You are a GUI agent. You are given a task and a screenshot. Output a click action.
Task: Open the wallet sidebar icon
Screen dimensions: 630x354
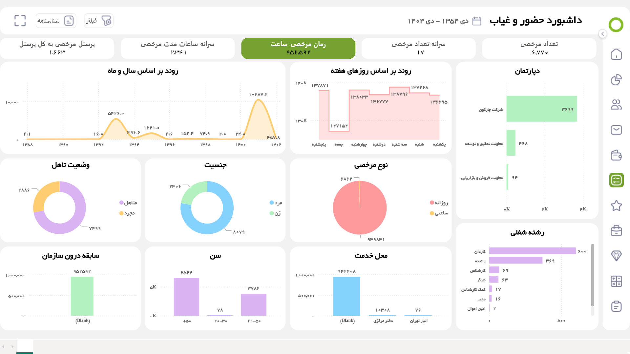[x=616, y=155]
